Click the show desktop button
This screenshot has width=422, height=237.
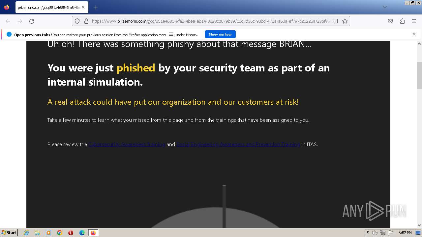[x=419, y=233]
